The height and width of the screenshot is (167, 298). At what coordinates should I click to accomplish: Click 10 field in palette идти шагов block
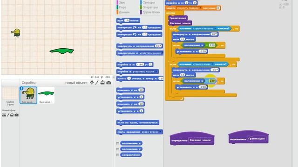click(x=127, y=20)
